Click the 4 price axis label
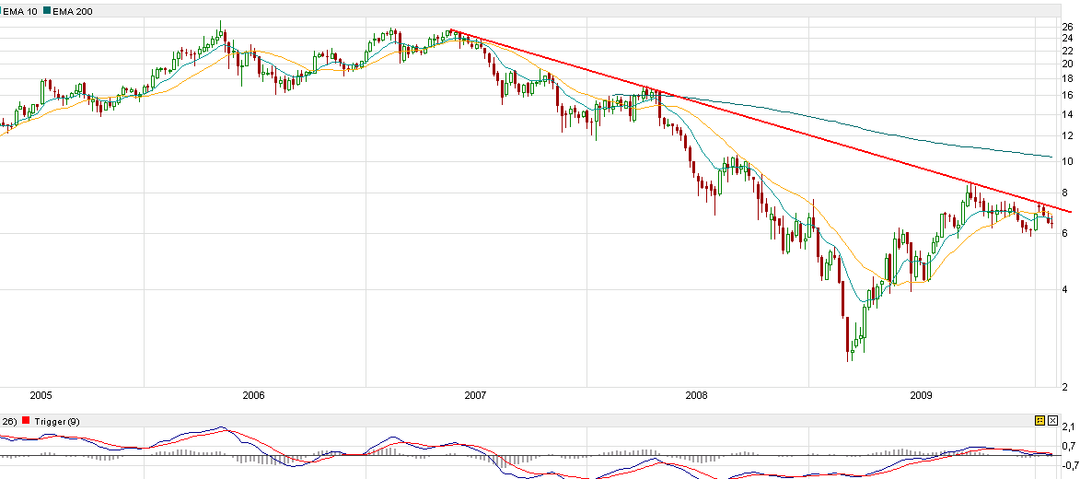 [1065, 289]
